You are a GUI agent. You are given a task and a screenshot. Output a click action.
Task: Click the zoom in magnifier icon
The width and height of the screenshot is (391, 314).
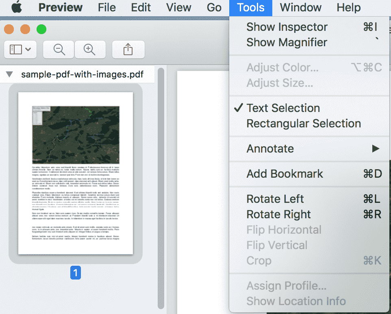click(90, 49)
